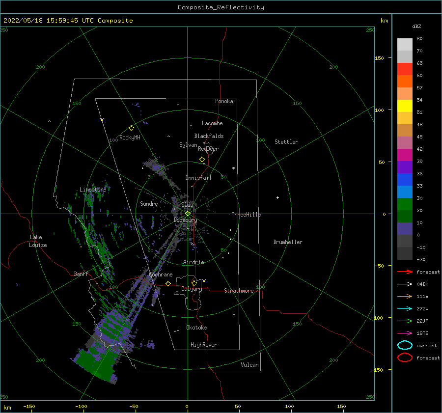This screenshot has width=442, height=413.
Task: Select the orange 57-60 dBZ swatch
Action: pyautogui.click(x=405, y=81)
